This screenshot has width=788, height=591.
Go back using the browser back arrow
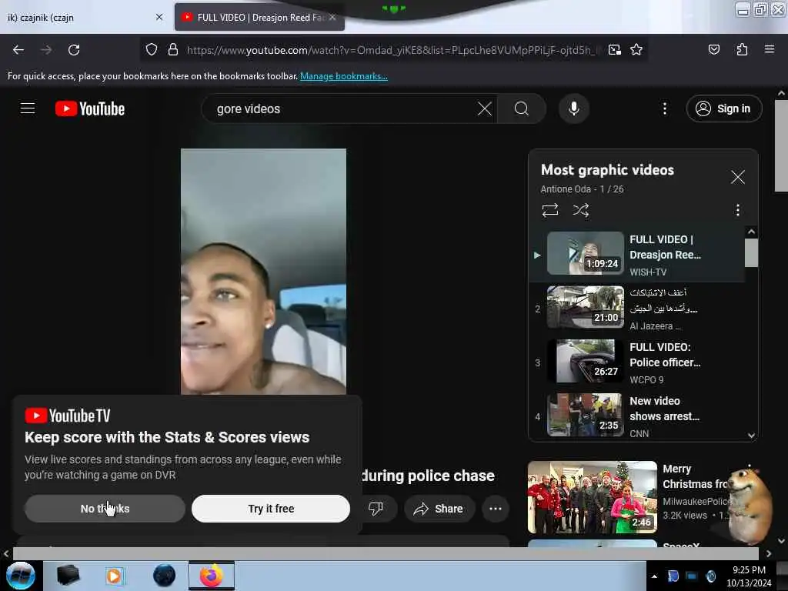(18, 50)
